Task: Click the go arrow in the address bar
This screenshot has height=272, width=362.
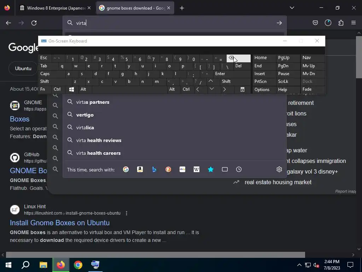Action: [279, 23]
